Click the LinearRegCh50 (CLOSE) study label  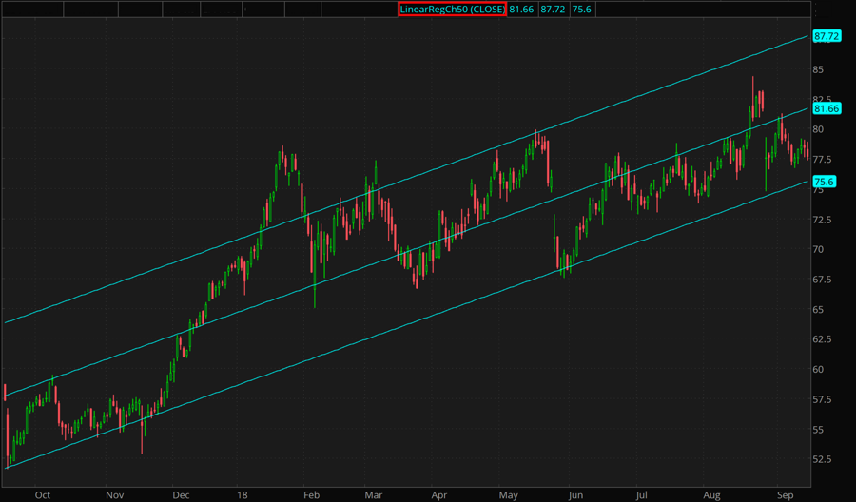(452, 9)
